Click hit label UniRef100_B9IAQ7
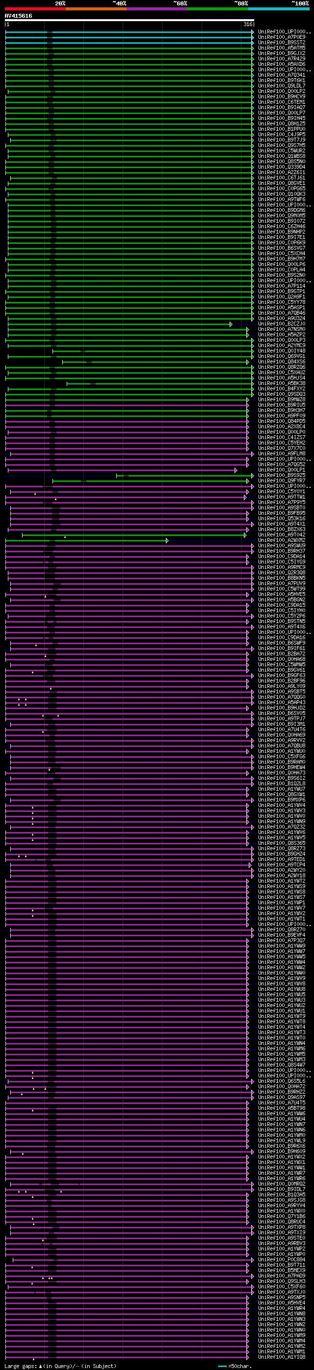 tap(282, 107)
